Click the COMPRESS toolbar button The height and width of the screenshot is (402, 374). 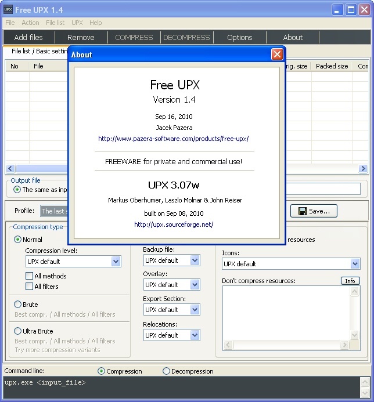coord(134,38)
